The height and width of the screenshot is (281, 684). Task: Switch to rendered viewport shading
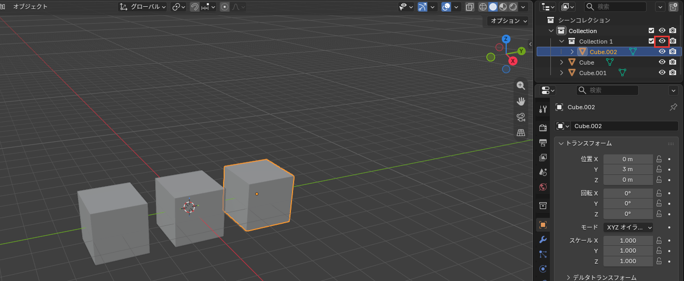(x=513, y=7)
